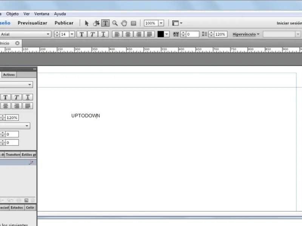Click the stepper beside panel 120% field
Screen dimensions: 302x226
3,118
